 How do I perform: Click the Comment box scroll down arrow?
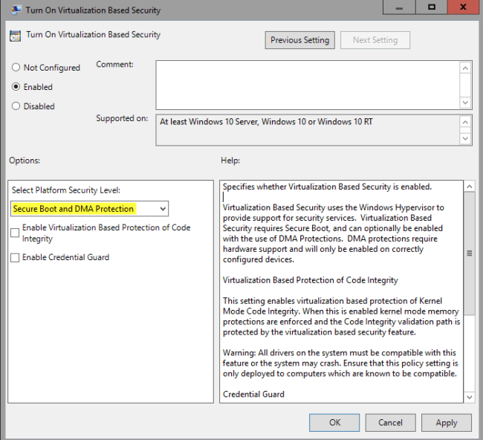[x=465, y=103]
